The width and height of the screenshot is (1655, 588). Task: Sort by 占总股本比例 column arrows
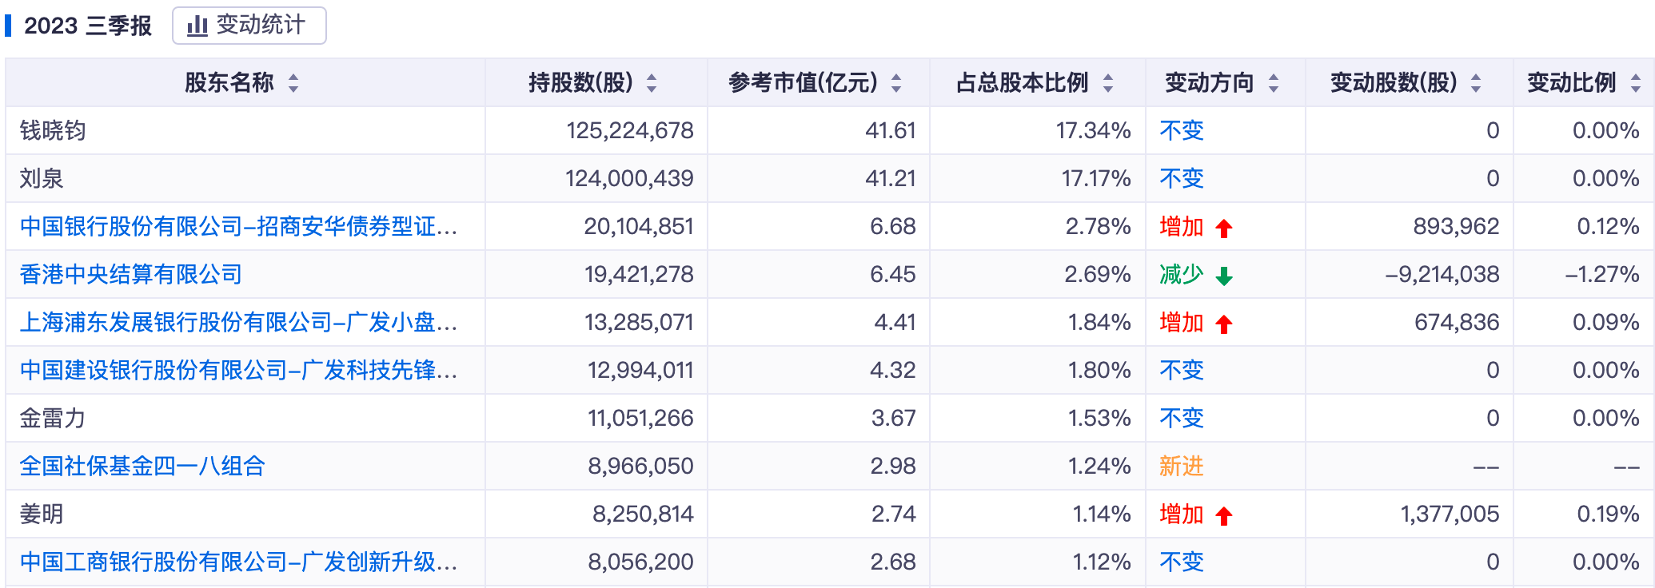[x=1108, y=82]
